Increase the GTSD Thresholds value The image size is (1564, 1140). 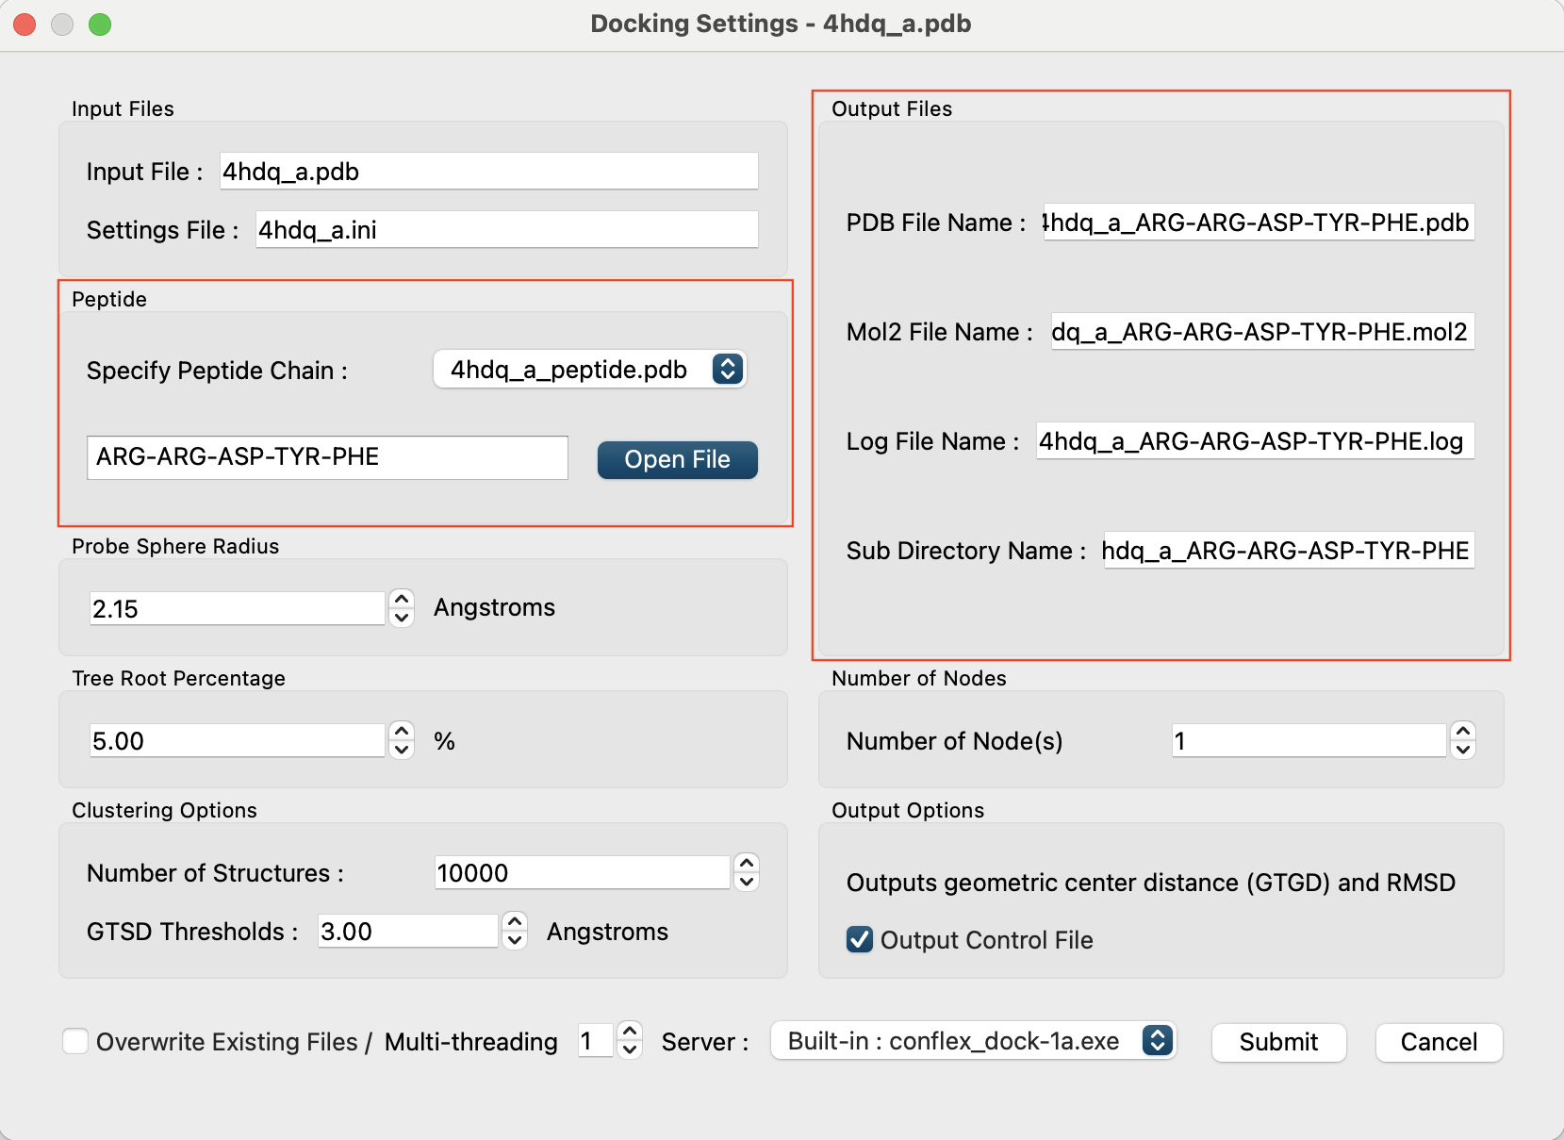515,921
